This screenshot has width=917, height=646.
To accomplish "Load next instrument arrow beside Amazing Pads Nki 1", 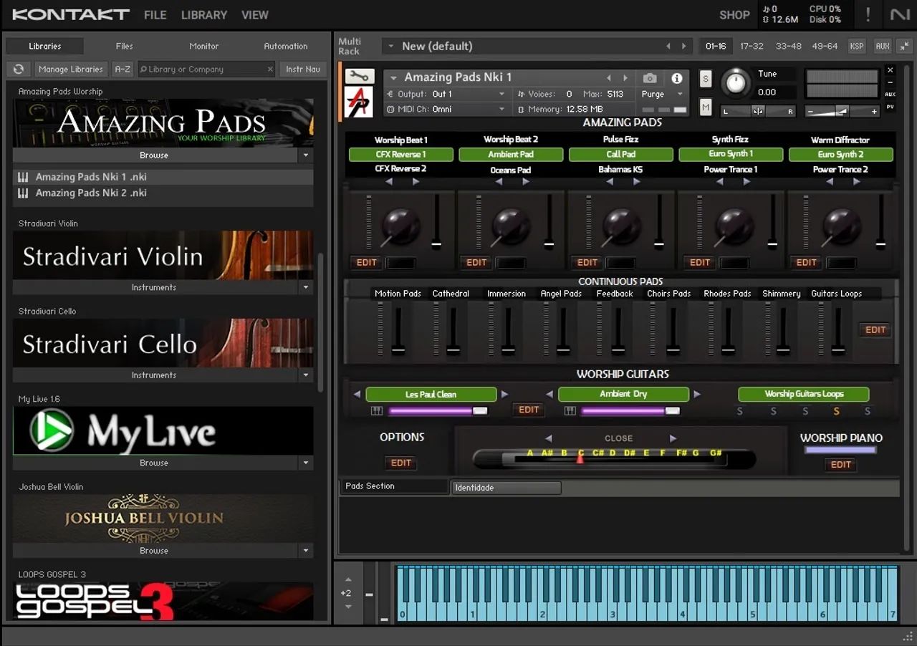I will (x=625, y=77).
